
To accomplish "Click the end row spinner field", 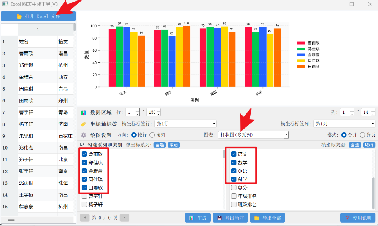I will click(x=153, y=112).
